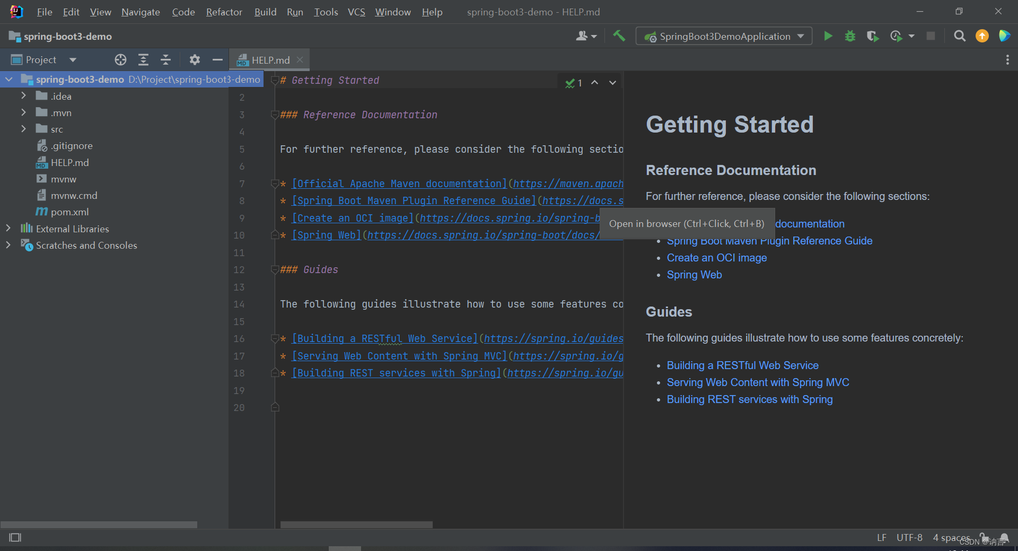Go to previous highlighted problem arrow
Viewport: 1018px width, 551px height.
pyautogui.click(x=595, y=83)
